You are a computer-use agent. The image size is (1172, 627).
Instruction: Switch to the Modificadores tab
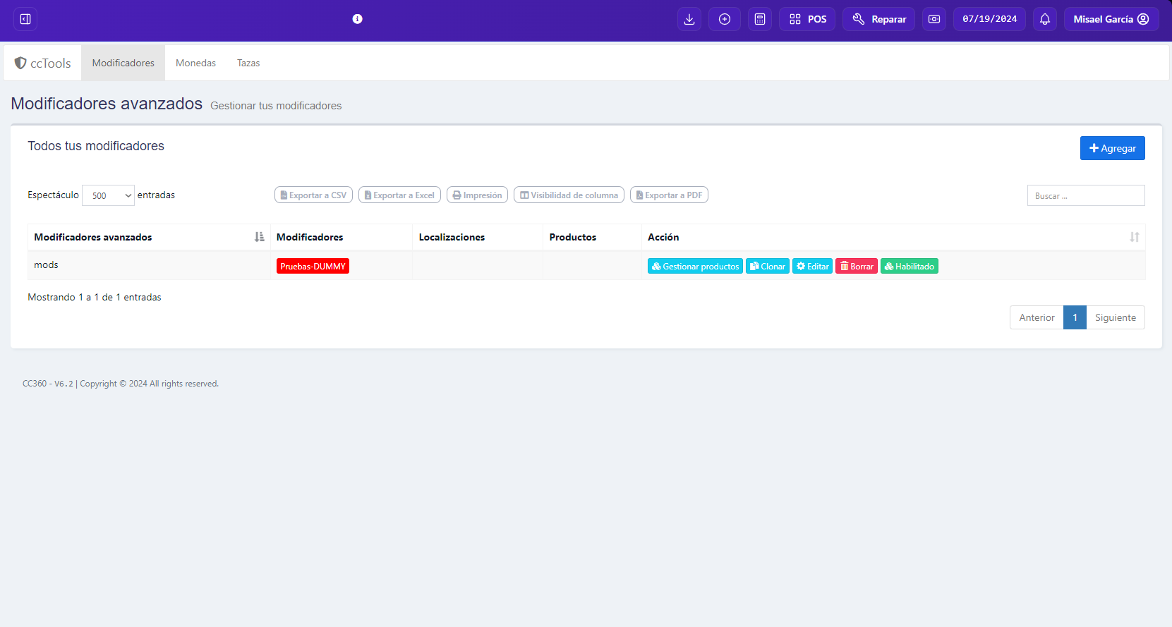pos(123,63)
